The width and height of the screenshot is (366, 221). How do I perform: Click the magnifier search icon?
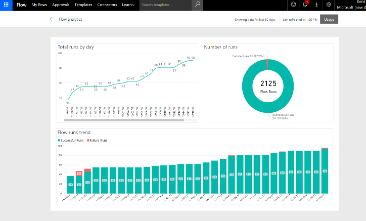[x=198, y=5]
